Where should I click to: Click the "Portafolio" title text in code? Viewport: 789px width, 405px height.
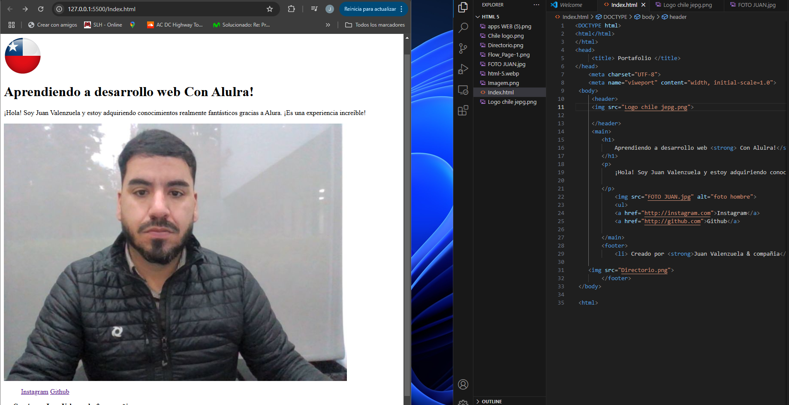pos(634,58)
